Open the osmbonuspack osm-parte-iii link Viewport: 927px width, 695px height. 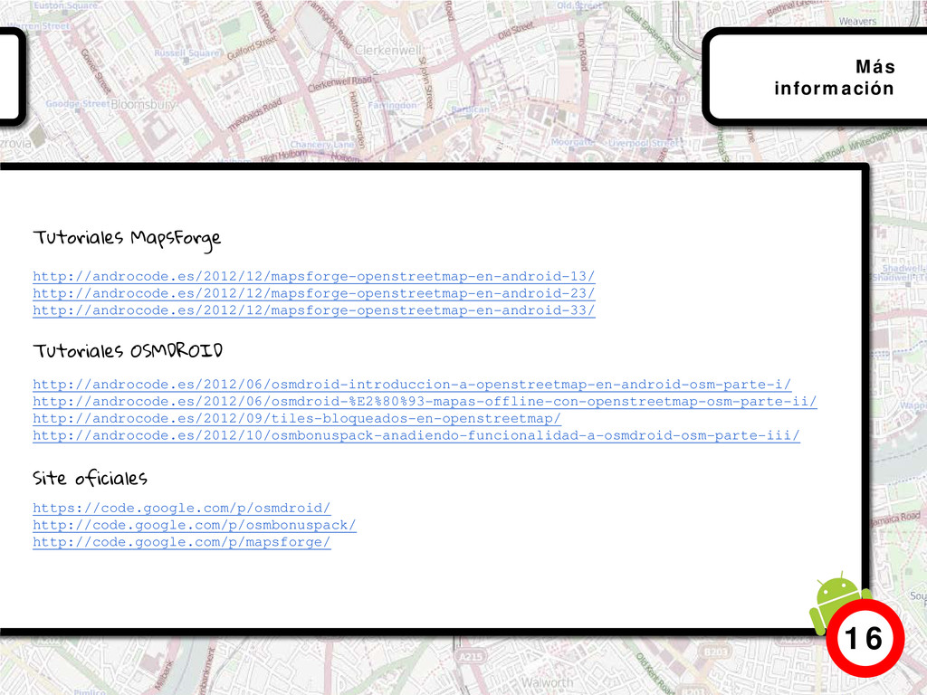[416, 436]
